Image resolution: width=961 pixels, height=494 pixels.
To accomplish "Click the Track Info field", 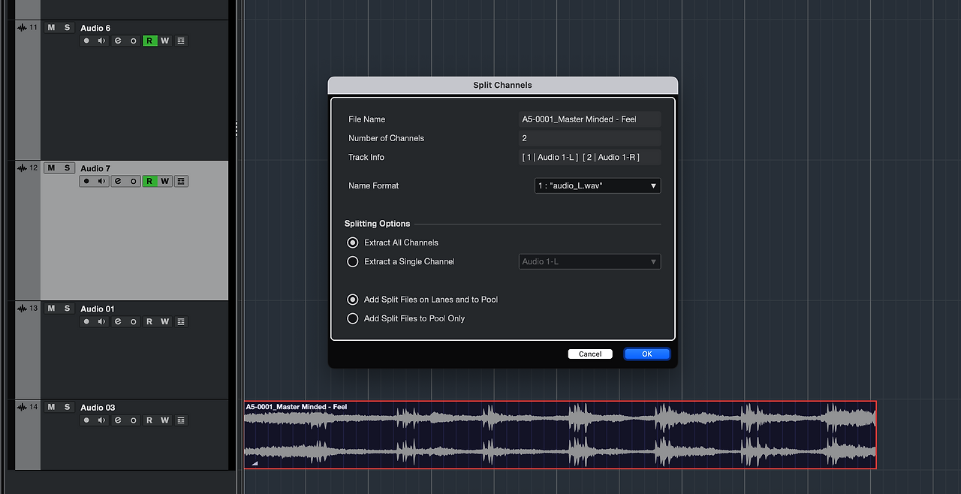I will tap(590, 158).
